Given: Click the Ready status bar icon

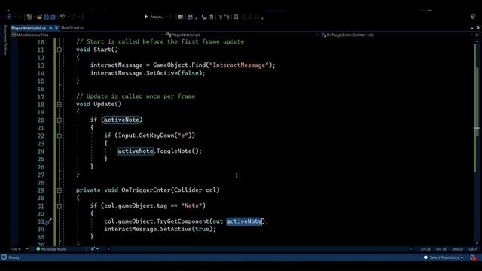Looking at the screenshot, I should [x=4, y=257].
